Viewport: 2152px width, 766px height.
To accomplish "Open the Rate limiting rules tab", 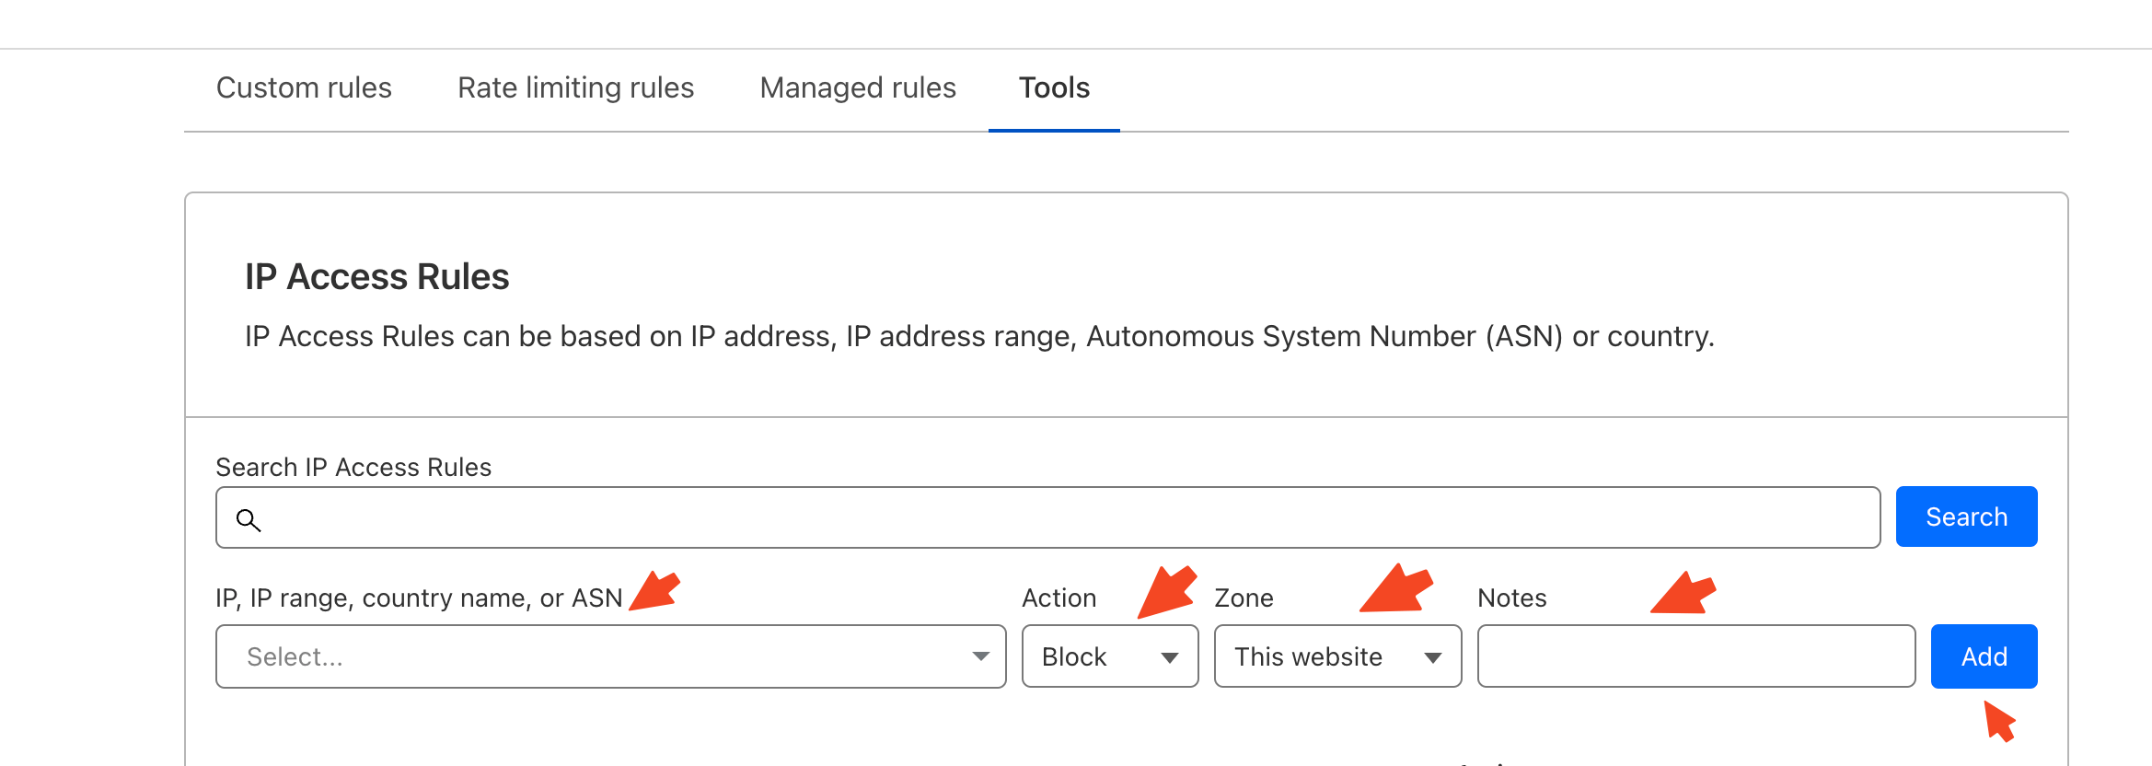I will coord(576,87).
